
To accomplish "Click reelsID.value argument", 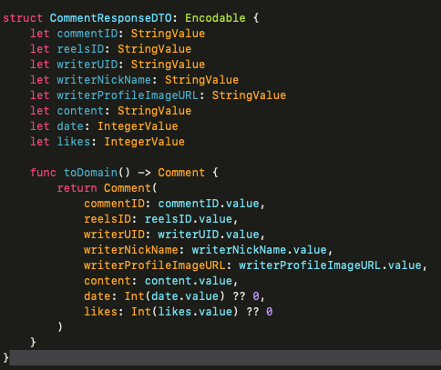I will 189,219.
